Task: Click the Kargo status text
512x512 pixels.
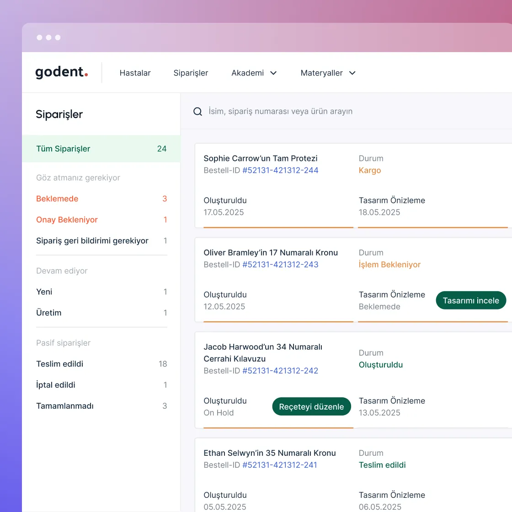Action: tap(370, 171)
